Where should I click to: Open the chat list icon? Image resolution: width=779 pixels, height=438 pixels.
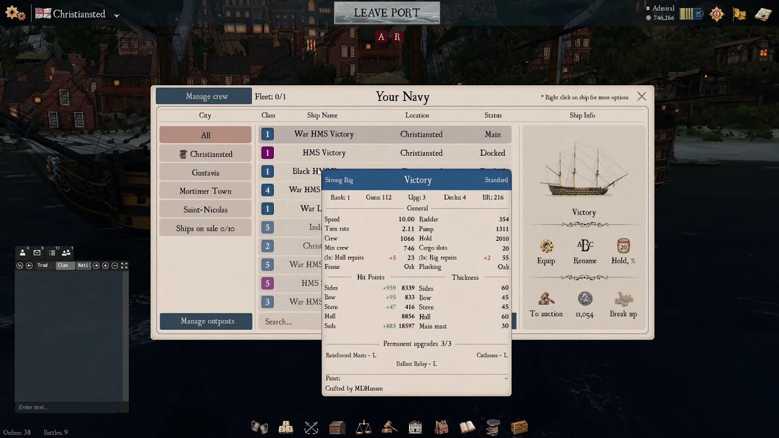[52, 252]
